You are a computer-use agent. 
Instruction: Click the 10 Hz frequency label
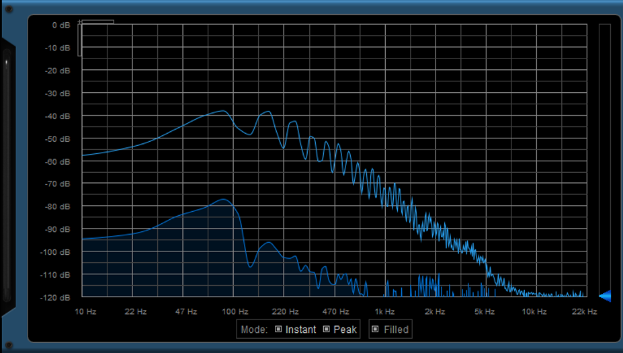coord(85,312)
